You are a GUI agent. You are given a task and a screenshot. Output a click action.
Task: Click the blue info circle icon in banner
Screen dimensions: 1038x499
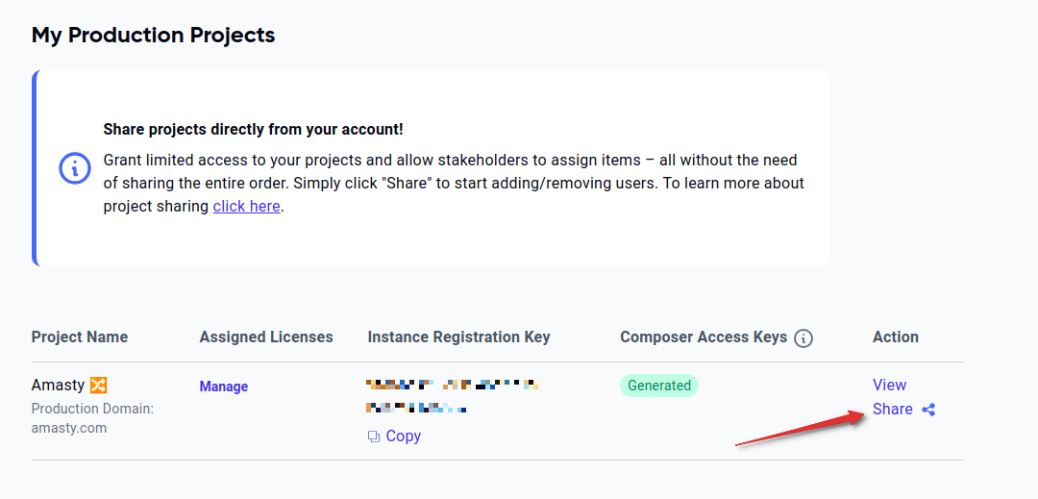75,168
